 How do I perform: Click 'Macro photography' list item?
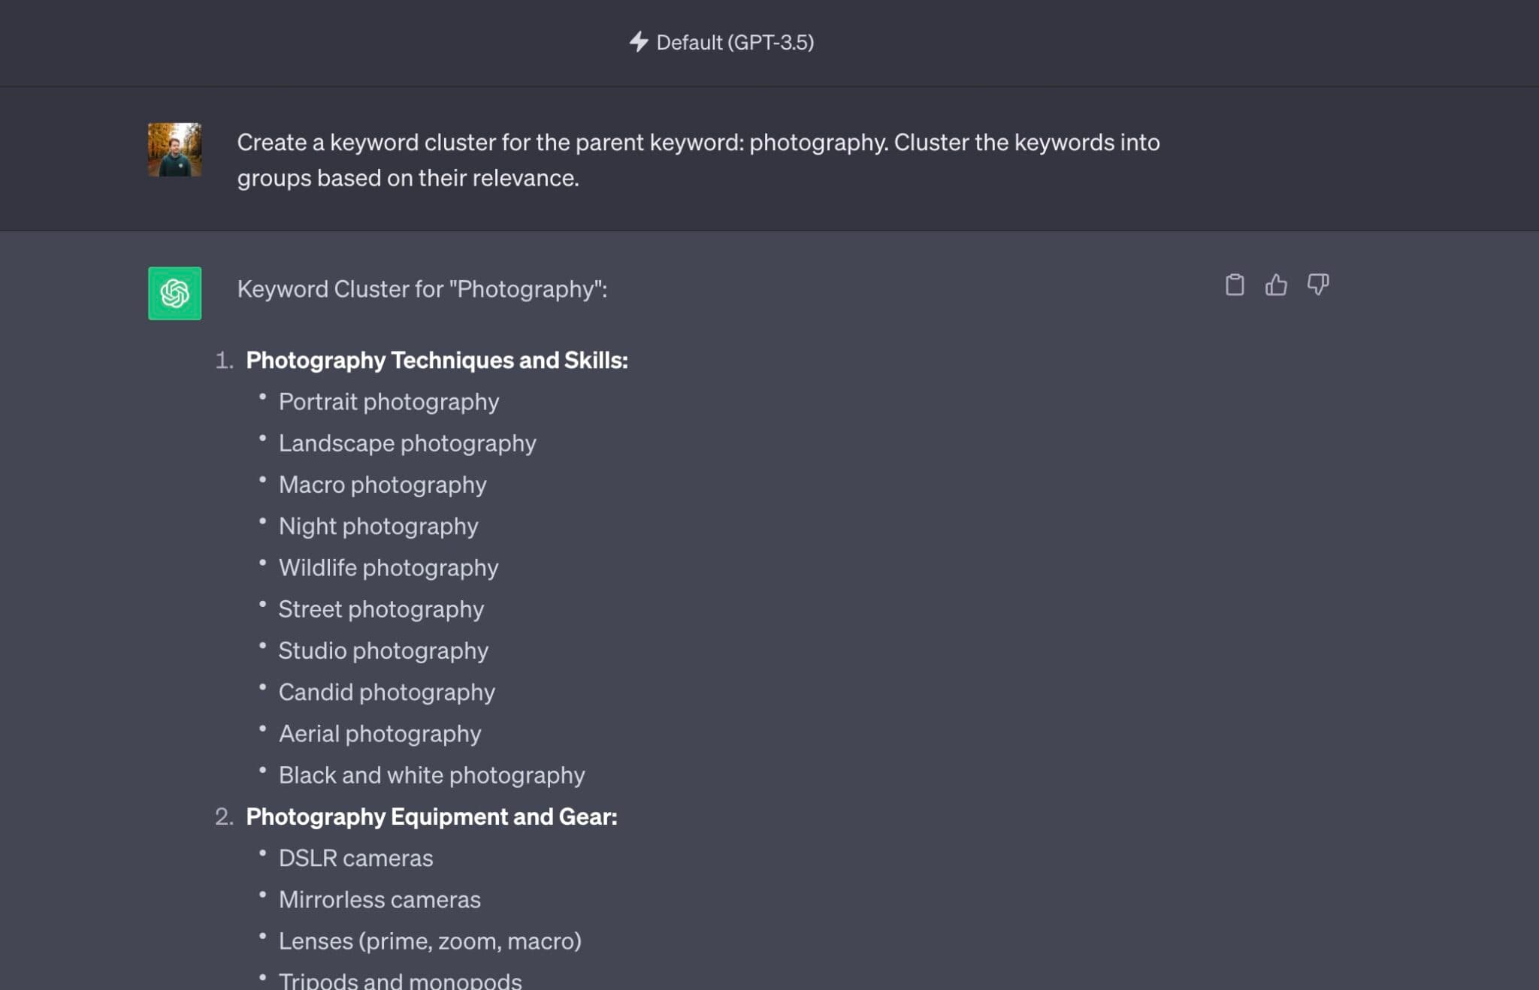(x=382, y=484)
